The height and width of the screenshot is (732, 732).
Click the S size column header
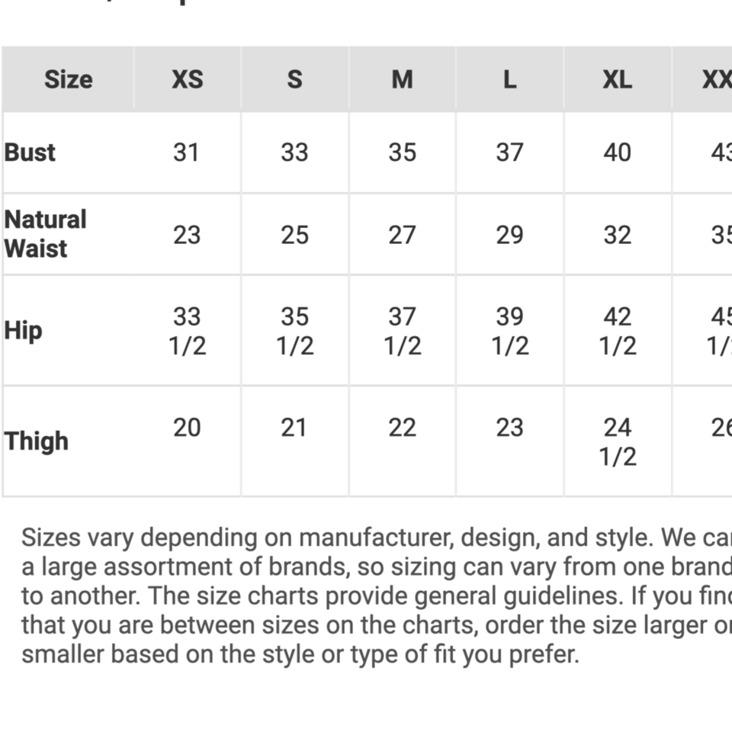[x=294, y=79]
